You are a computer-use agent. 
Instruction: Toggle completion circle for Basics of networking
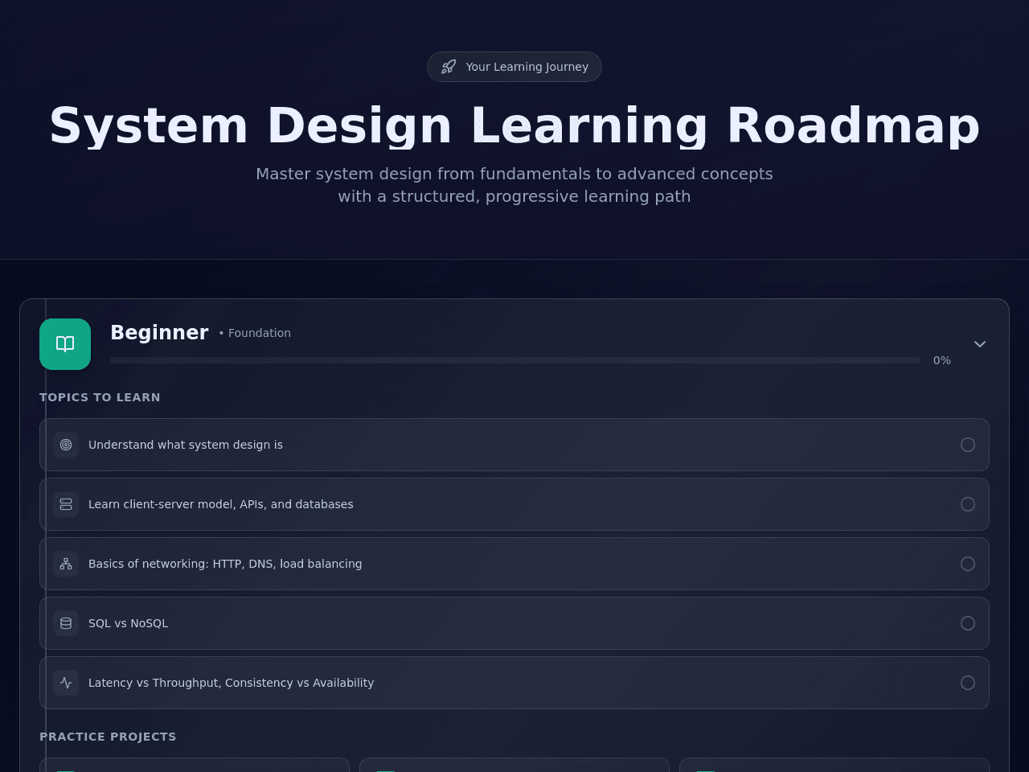tap(968, 564)
